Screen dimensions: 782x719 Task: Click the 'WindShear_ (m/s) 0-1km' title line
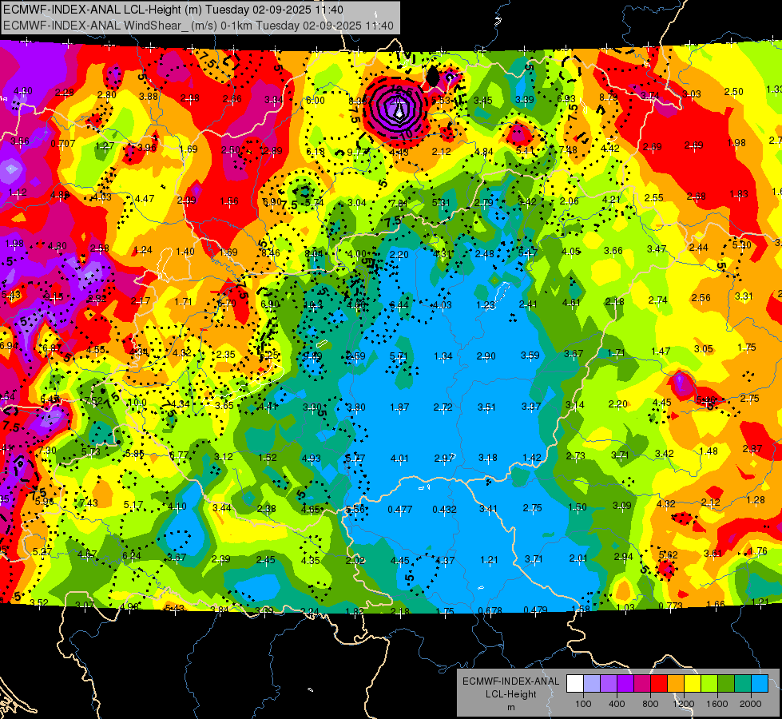(x=198, y=26)
